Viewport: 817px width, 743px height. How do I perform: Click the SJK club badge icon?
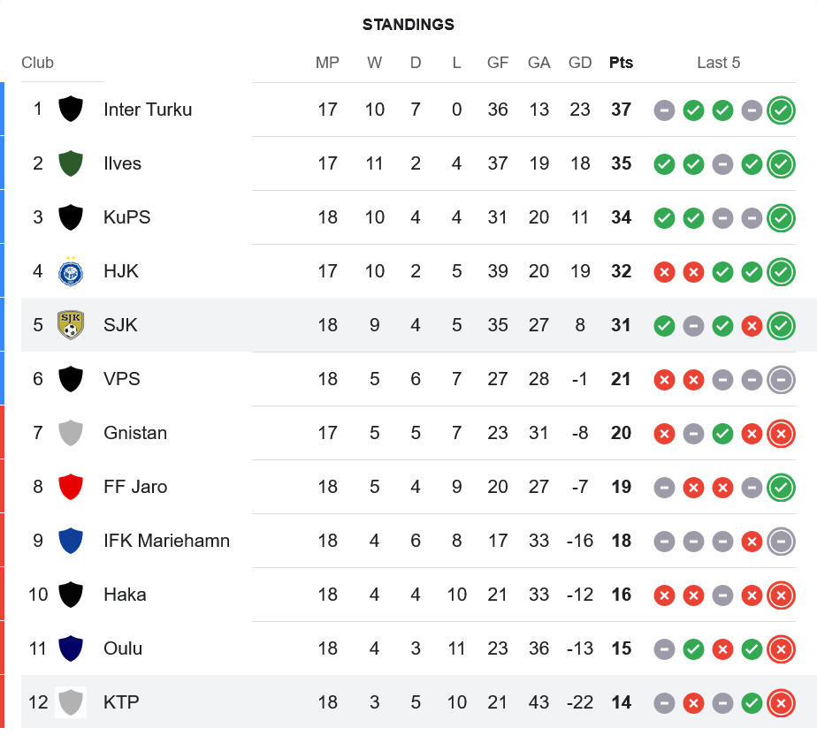click(71, 325)
